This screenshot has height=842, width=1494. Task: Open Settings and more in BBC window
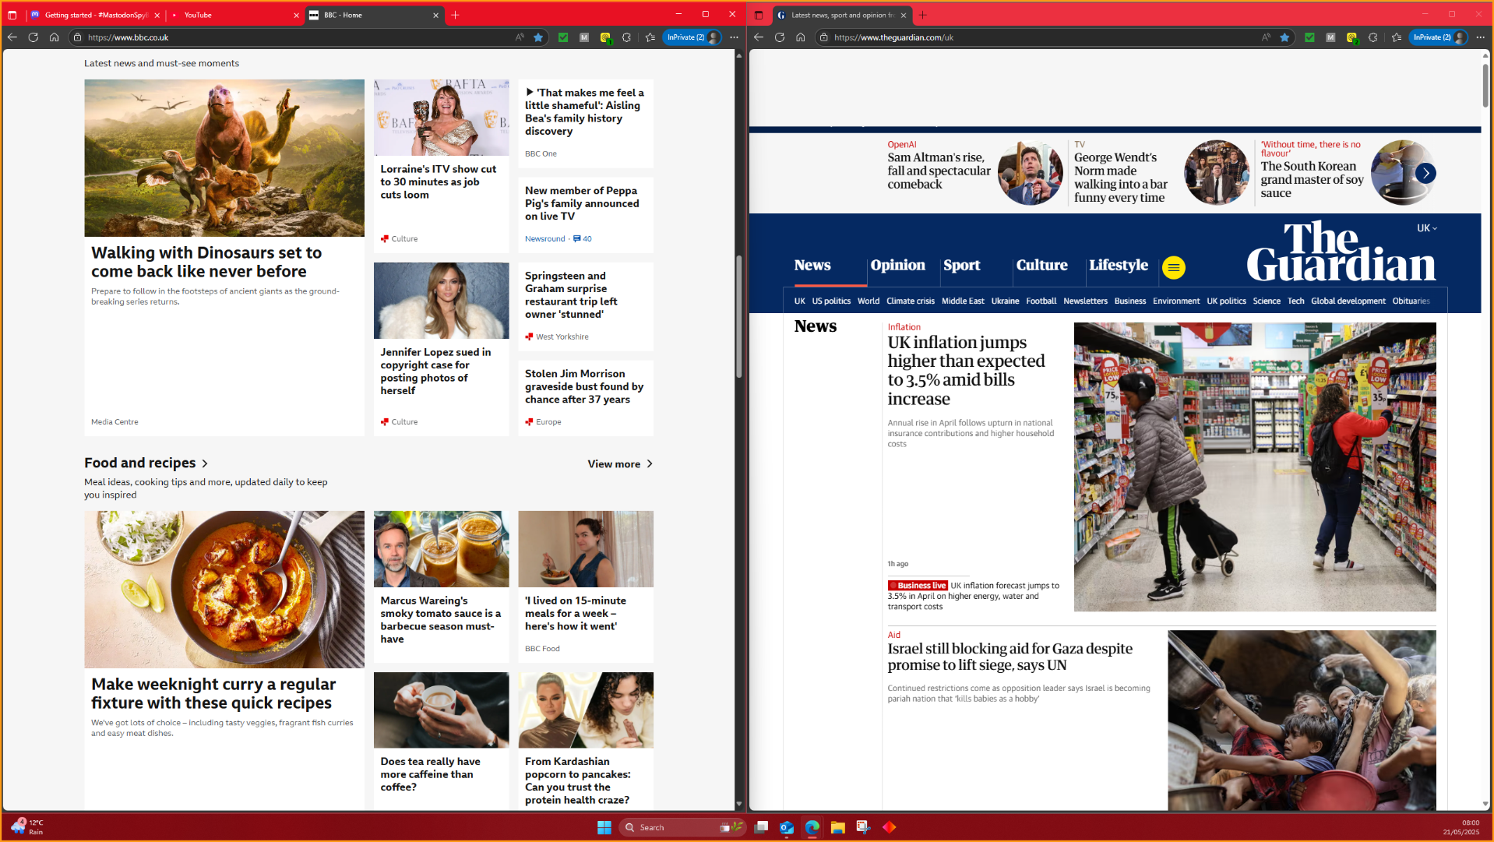click(x=734, y=37)
